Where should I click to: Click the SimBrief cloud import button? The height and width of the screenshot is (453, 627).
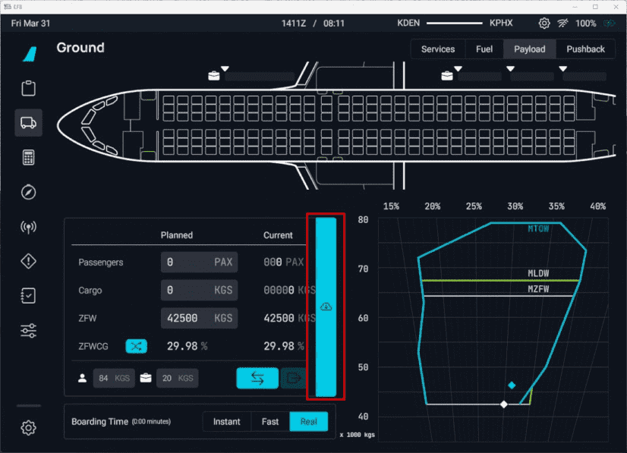(x=326, y=306)
